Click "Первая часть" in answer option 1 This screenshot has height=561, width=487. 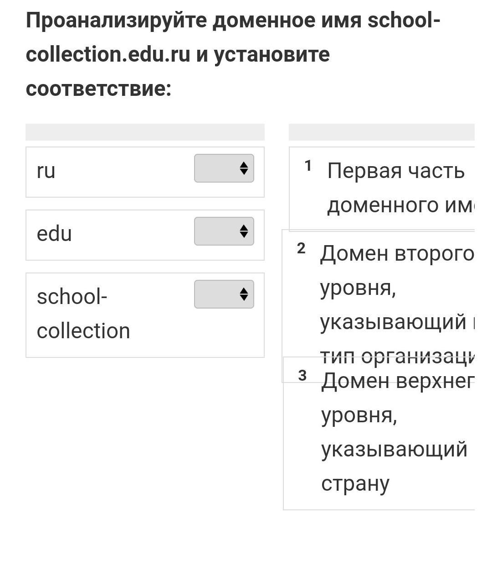tap(395, 171)
